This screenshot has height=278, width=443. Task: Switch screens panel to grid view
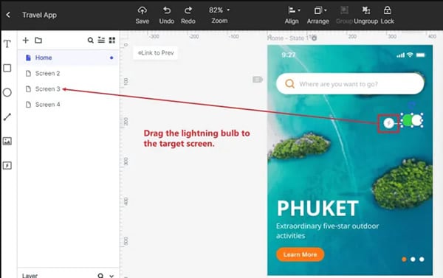(x=112, y=40)
